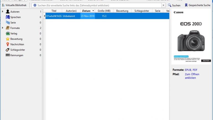
Task: Expand the search history dropdown
Action: (x=163, y=5)
